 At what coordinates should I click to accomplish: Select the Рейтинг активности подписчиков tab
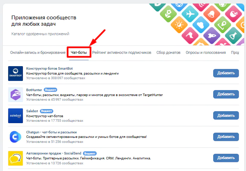click(x=122, y=52)
